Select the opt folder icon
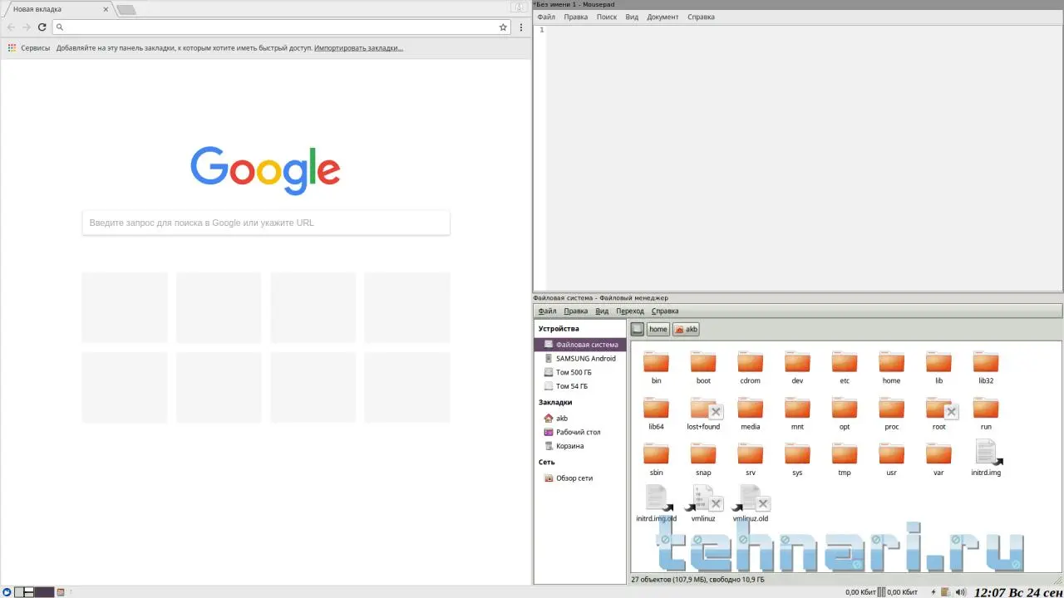 845,408
